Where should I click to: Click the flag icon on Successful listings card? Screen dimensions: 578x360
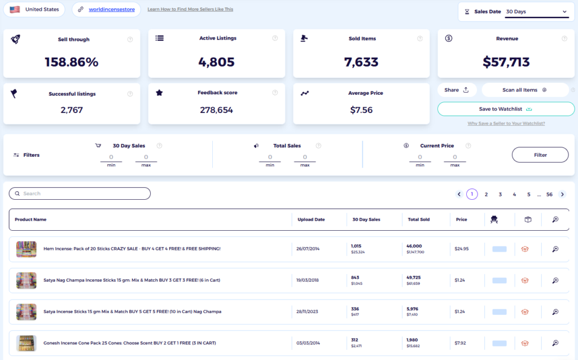click(x=14, y=94)
